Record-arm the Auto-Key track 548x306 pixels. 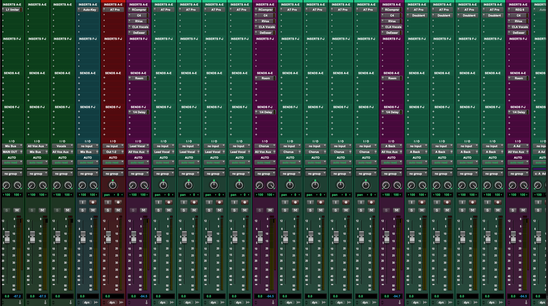point(93,202)
